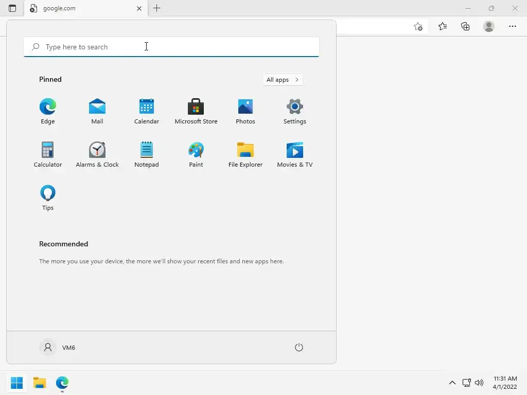Open the network status icon in the tray

pyautogui.click(x=466, y=383)
